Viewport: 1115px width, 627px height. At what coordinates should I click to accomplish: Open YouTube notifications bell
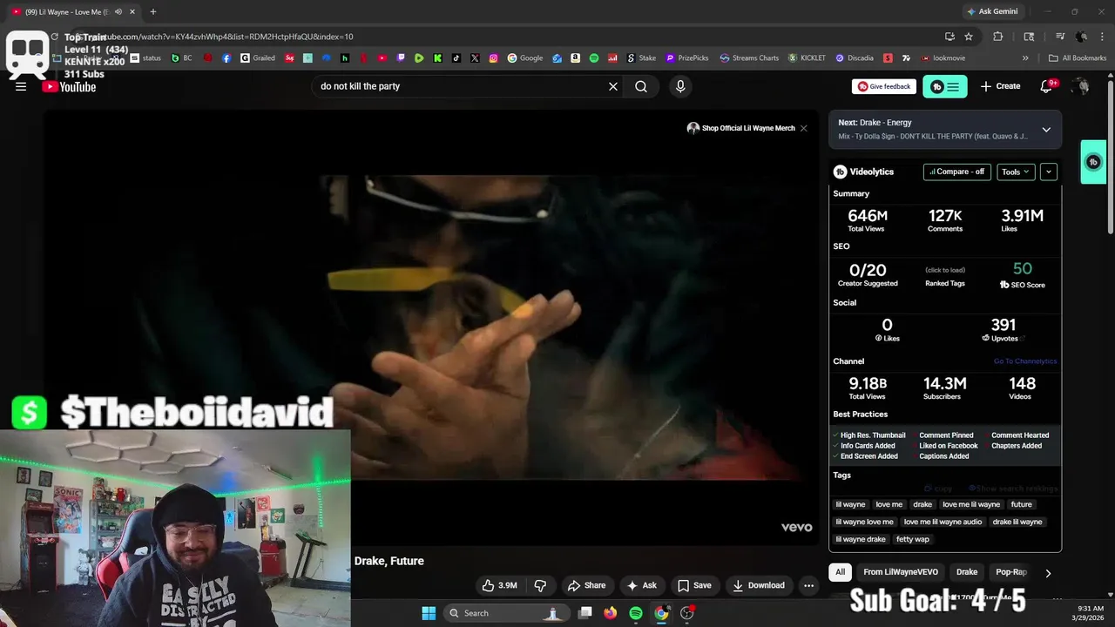pos(1048,86)
